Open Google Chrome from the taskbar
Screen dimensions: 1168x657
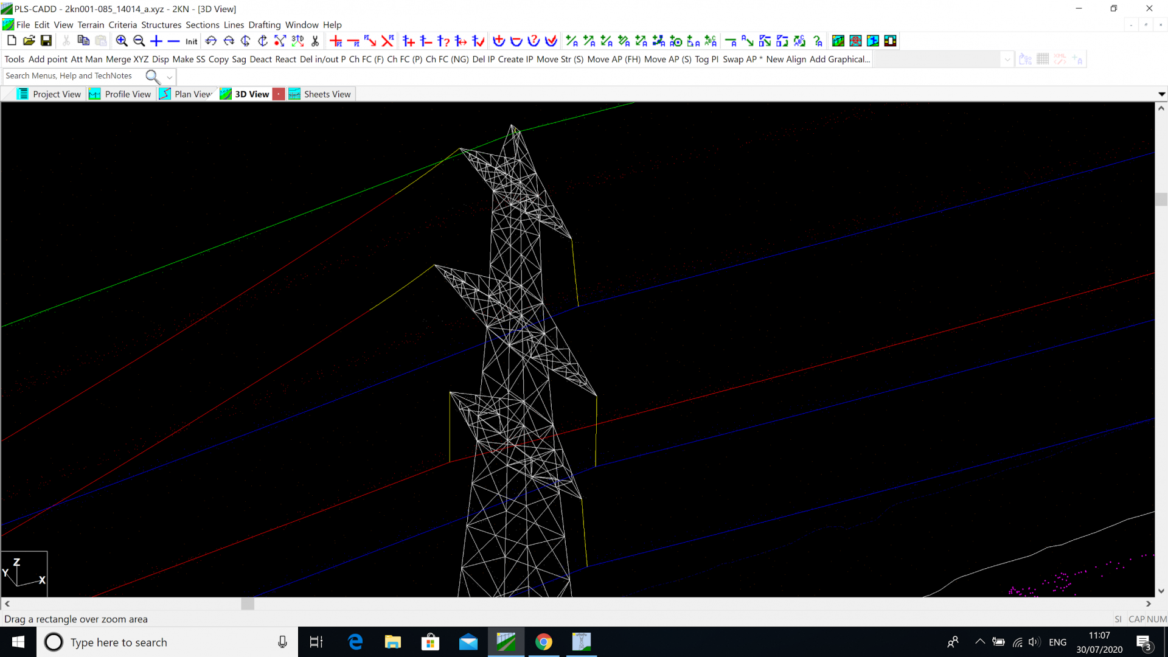(x=544, y=642)
